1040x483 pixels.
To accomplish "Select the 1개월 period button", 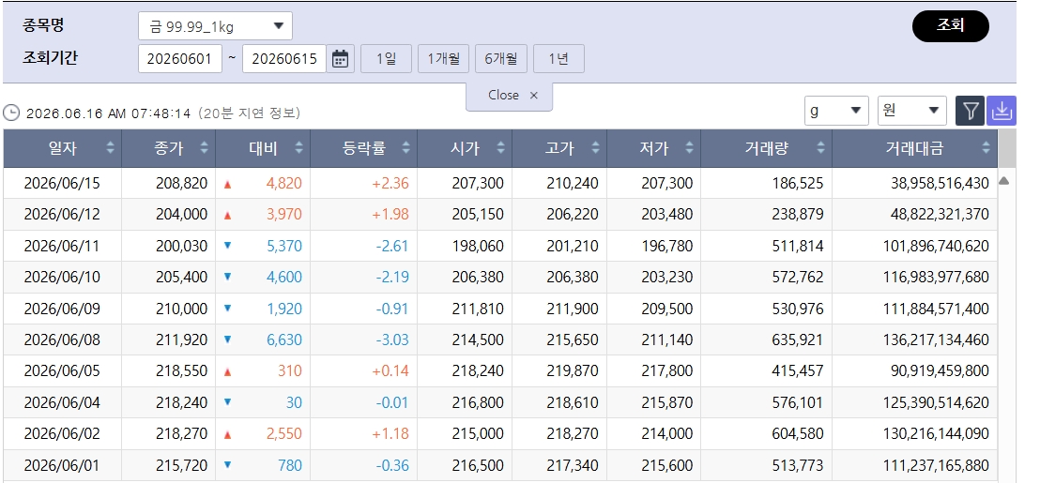I will 444,58.
